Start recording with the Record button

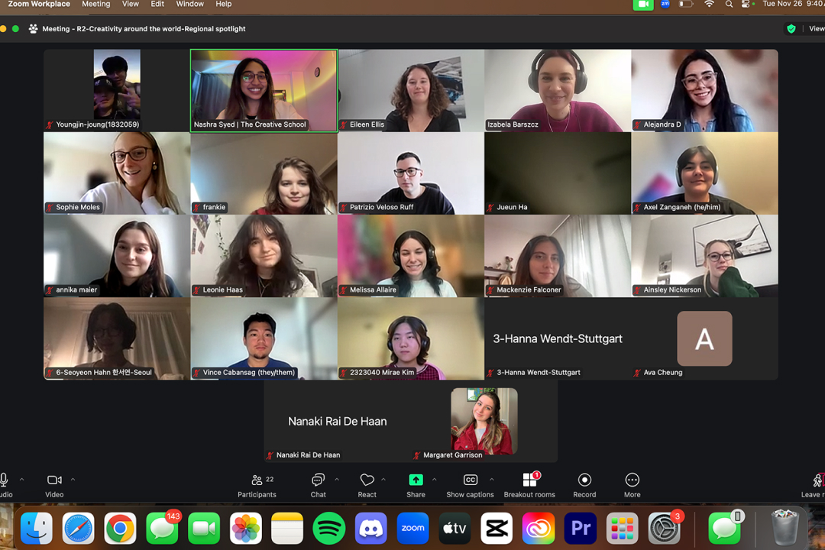pyautogui.click(x=584, y=485)
